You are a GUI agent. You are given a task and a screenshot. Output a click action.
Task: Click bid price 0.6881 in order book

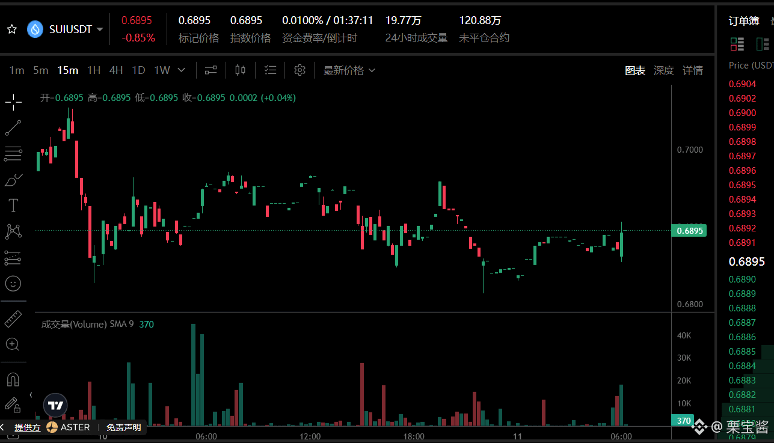click(x=742, y=409)
